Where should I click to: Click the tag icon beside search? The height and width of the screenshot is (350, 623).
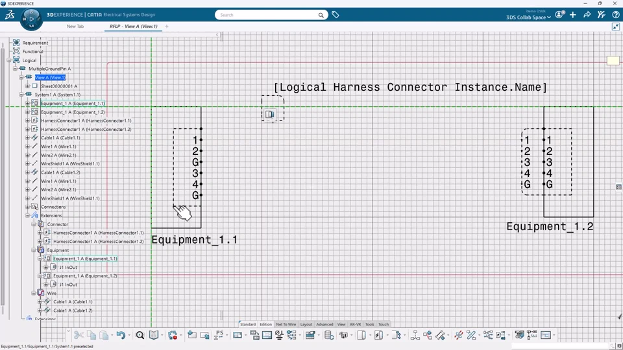point(336,15)
